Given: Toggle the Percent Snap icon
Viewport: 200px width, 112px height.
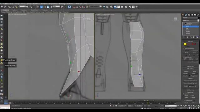Looking at the screenshot, I should coord(80,7).
